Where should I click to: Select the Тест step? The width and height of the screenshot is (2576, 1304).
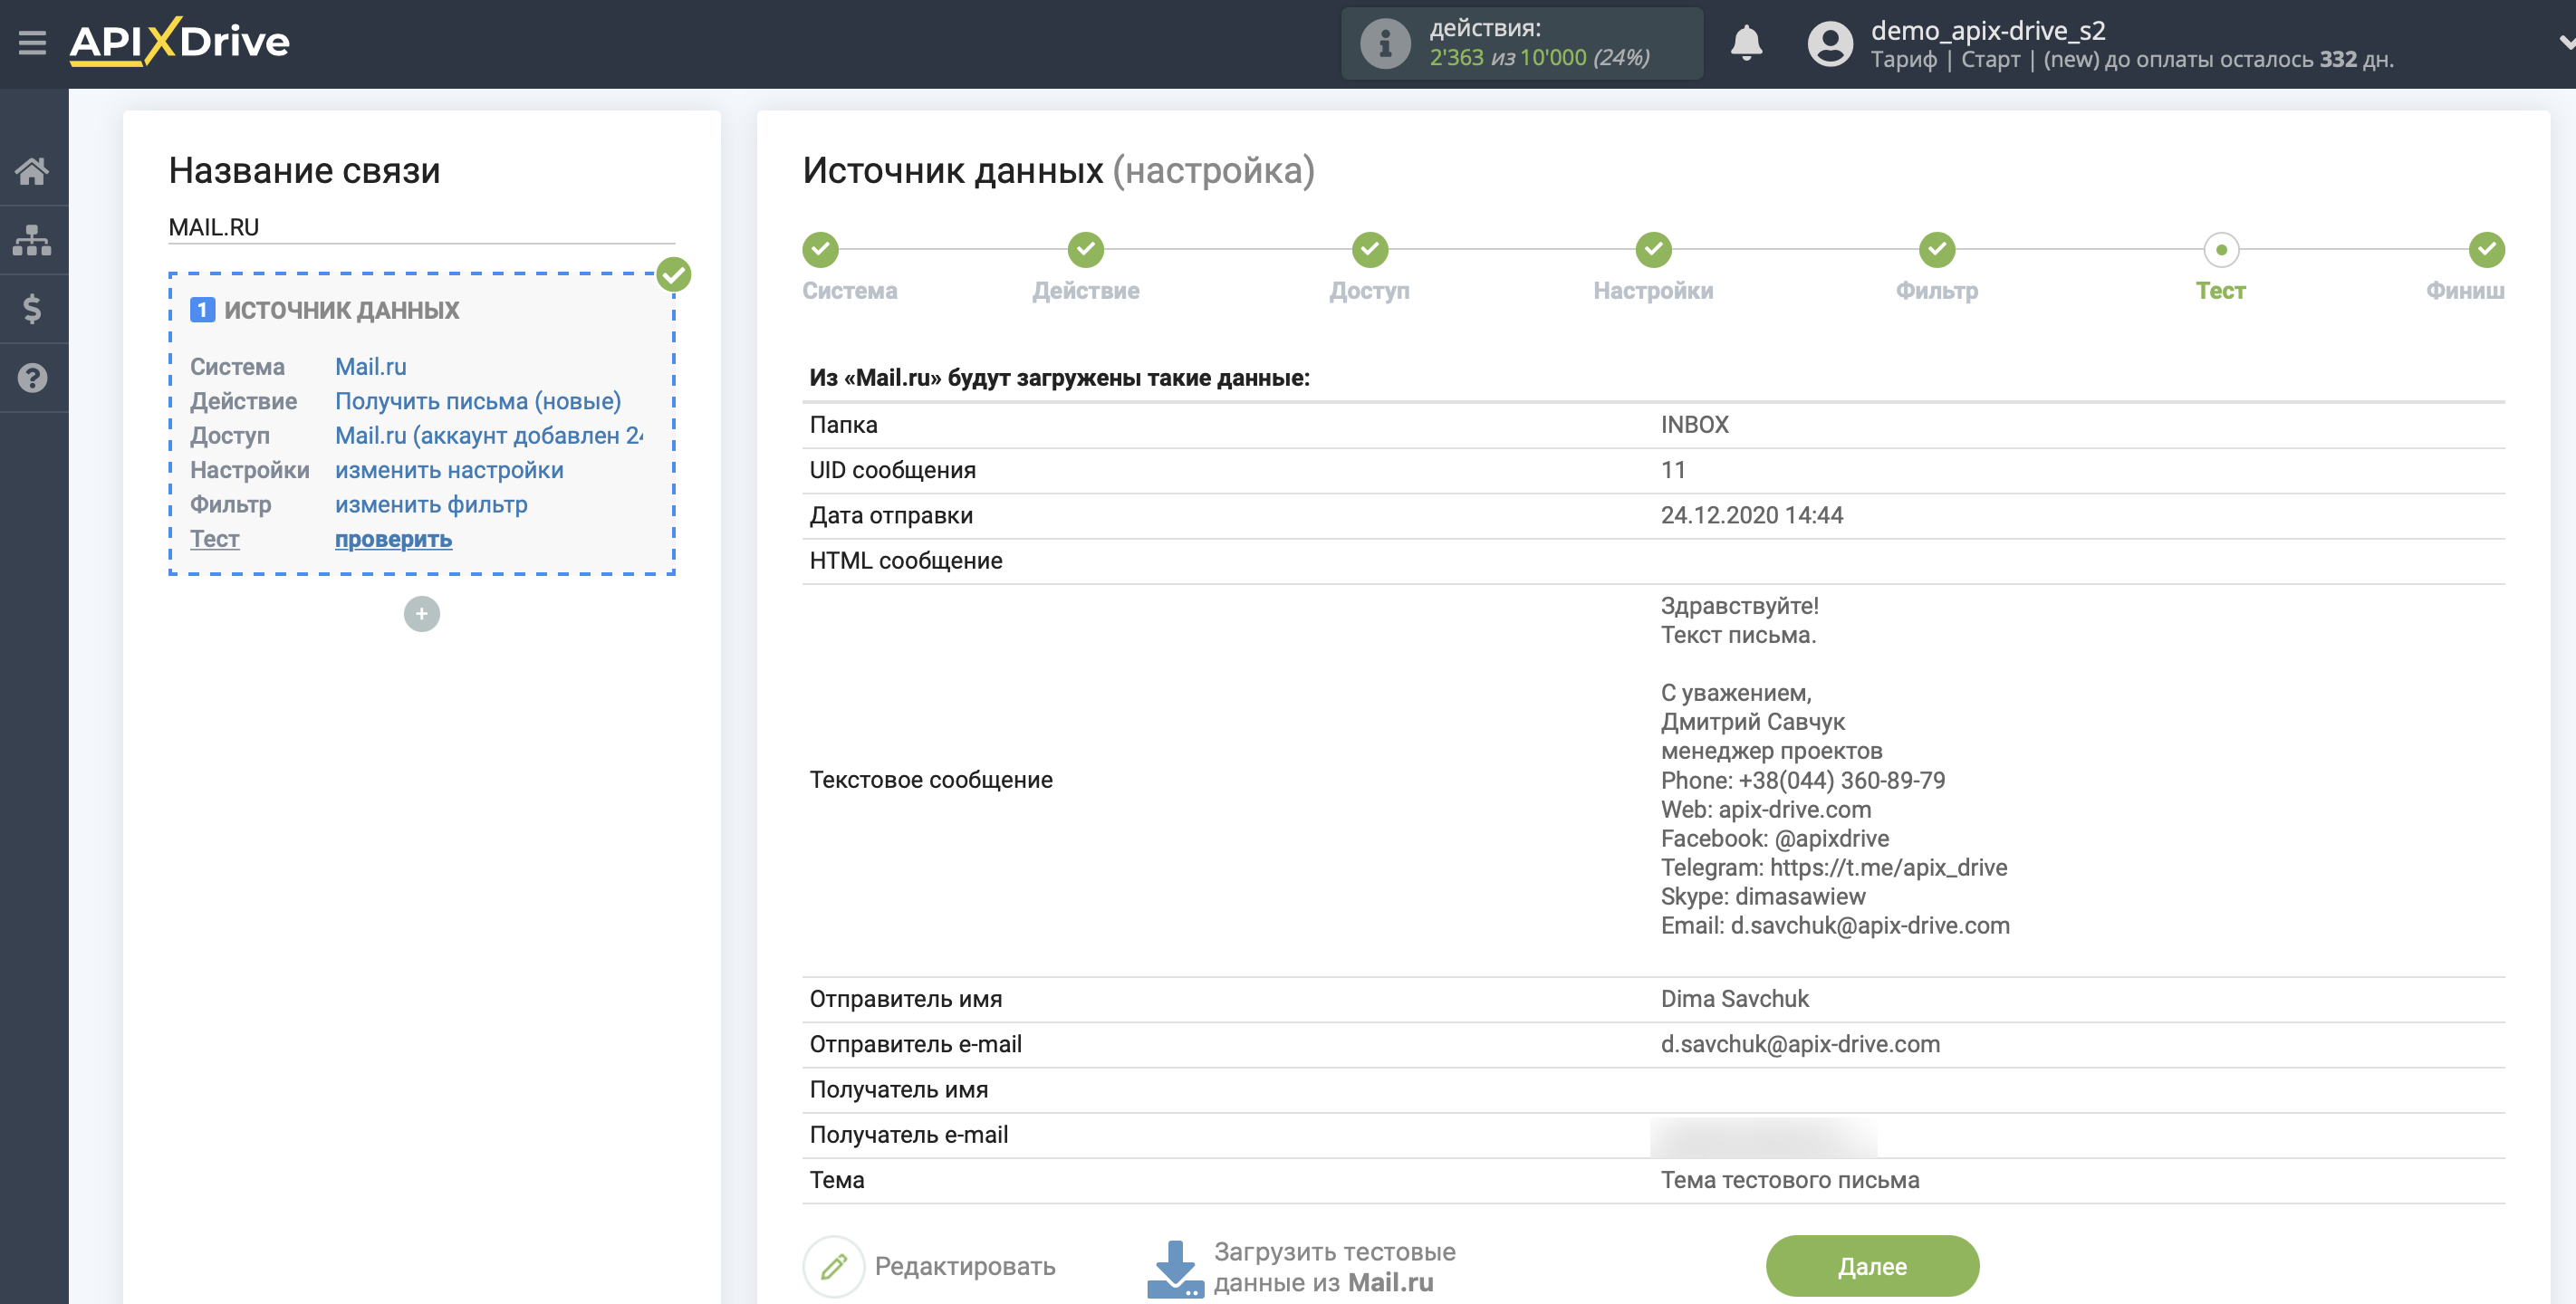[2221, 249]
